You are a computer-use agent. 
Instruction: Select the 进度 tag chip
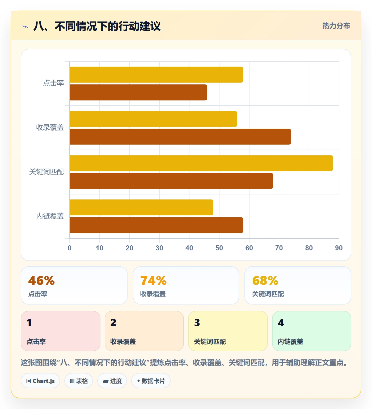(112, 381)
